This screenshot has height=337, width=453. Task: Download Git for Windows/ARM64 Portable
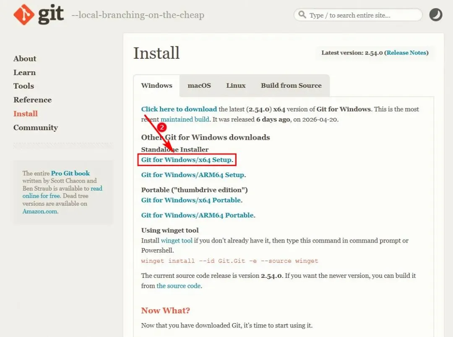click(x=197, y=215)
